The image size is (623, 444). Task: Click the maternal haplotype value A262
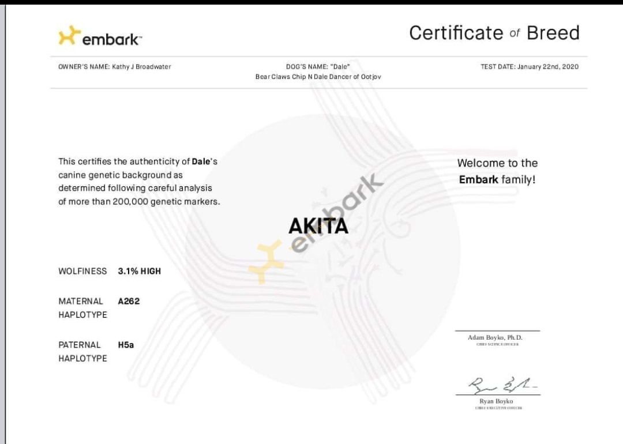click(129, 301)
